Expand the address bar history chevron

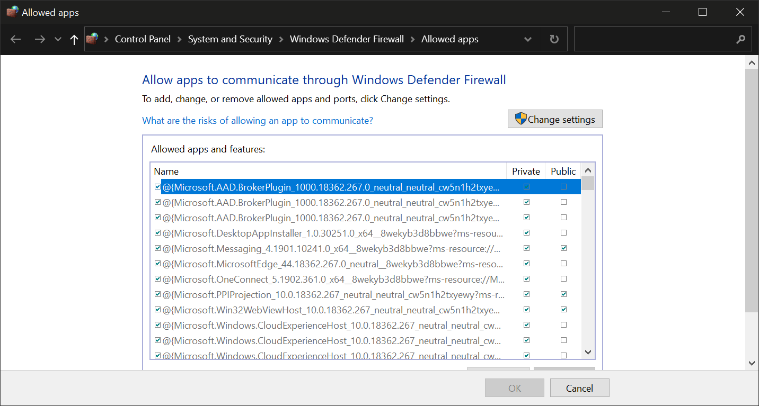click(x=528, y=39)
